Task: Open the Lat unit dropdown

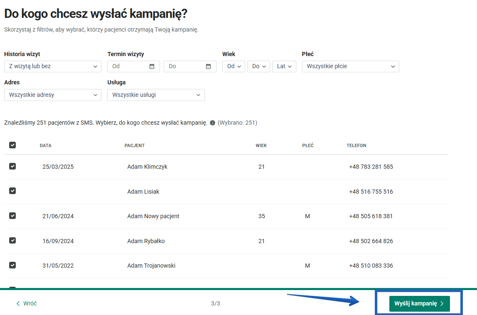Action: [x=284, y=66]
